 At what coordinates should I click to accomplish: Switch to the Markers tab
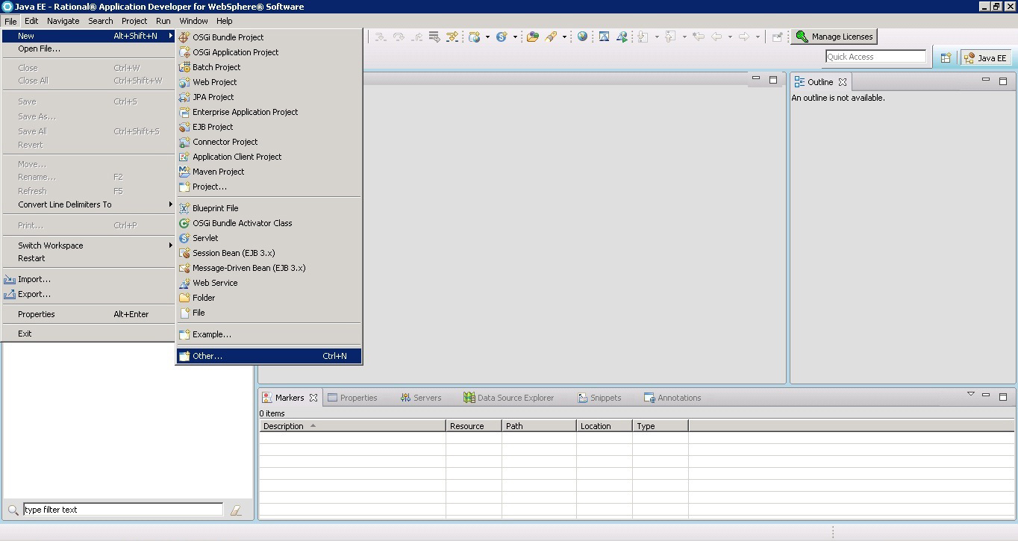(x=290, y=398)
